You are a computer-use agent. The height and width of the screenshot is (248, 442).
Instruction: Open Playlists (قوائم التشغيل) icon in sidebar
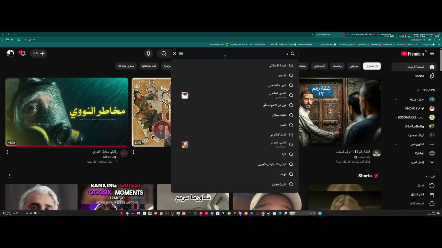pos(432,195)
